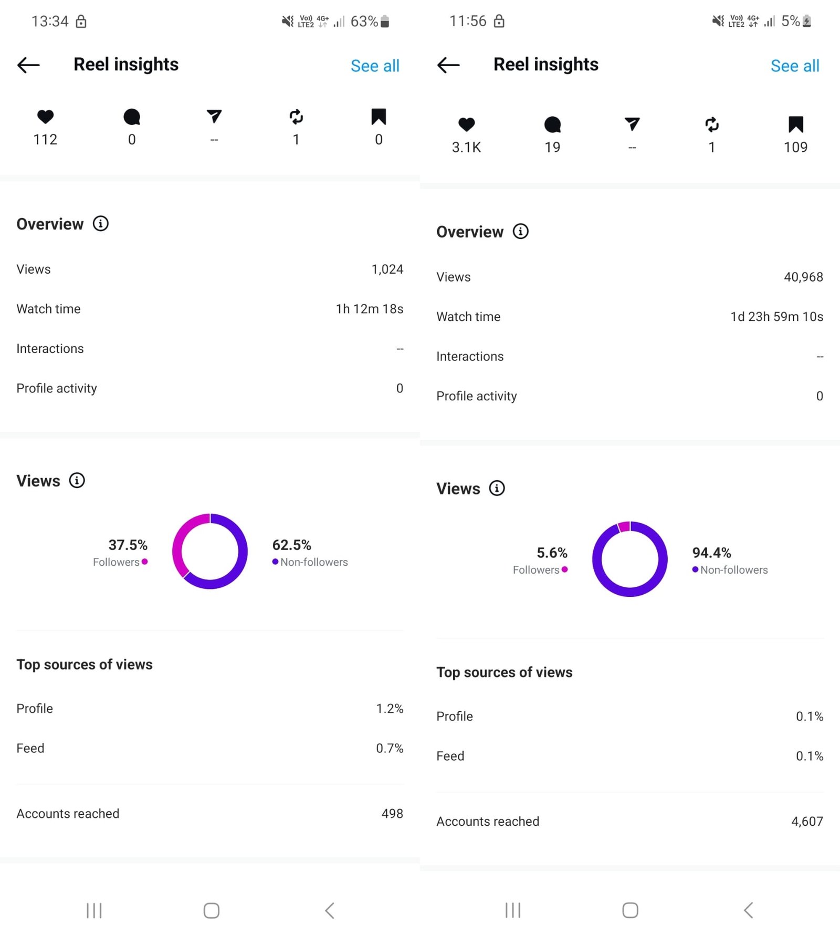The height and width of the screenshot is (934, 840).
Task: Tap the back arrow on the right Reel insights screen
Action: [x=448, y=65]
